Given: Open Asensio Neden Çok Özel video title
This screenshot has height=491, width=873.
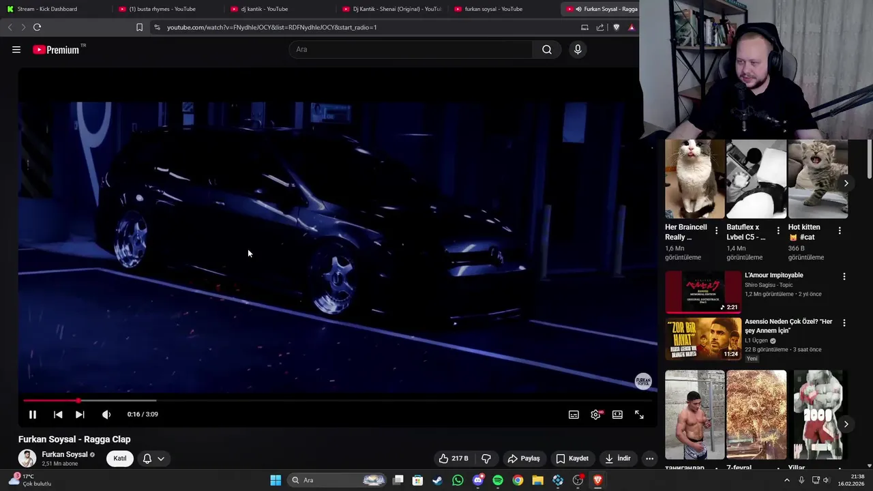Looking at the screenshot, I should (788, 326).
